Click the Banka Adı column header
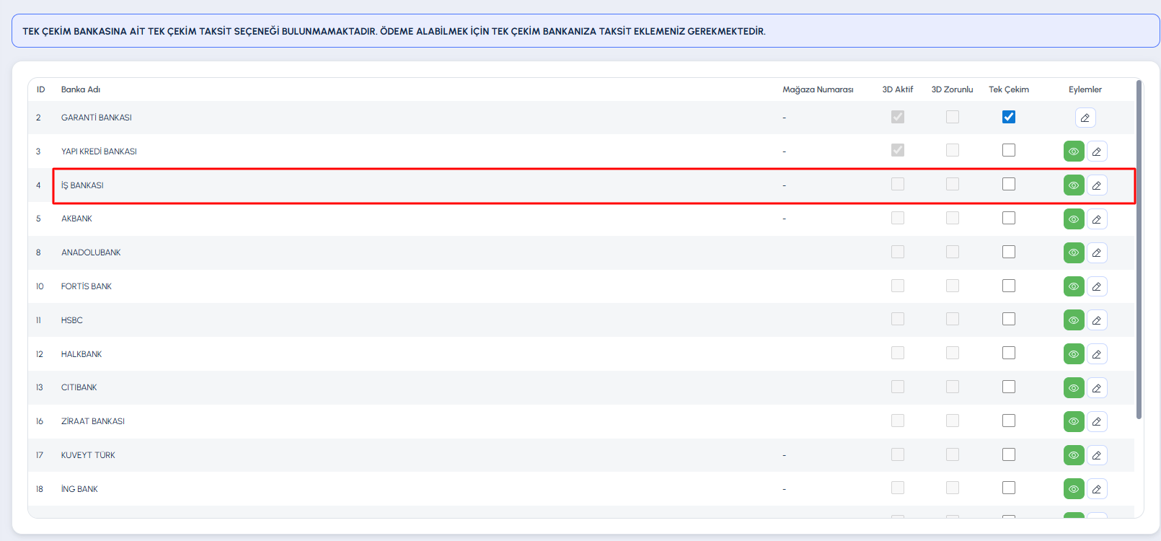1161x541 pixels. coord(81,89)
